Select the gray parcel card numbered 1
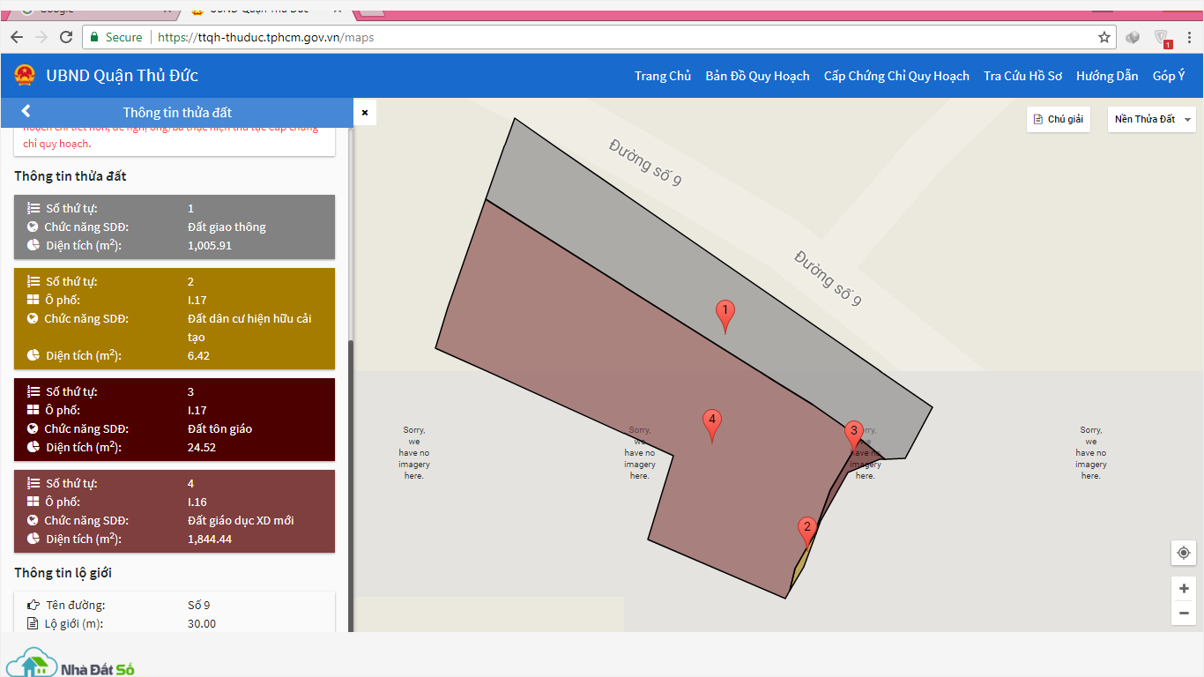 pyautogui.click(x=175, y=227)
